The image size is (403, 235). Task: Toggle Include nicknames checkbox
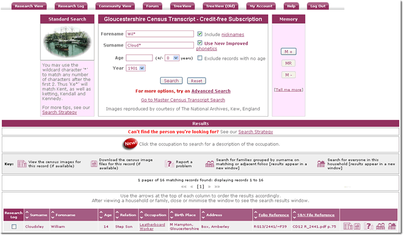click(x=200, y=34)
